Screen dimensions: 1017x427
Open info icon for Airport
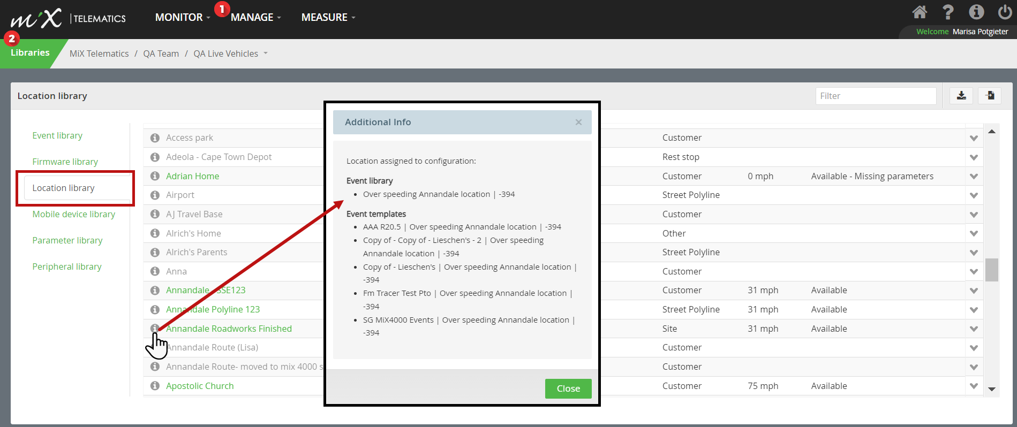pos(155,195)
